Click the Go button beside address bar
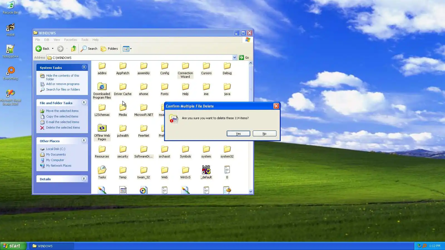Screen dimensions: 445x250 pos(244,57)
